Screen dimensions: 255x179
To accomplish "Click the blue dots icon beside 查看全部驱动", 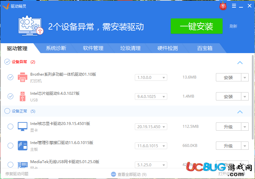I will (114, 174).
